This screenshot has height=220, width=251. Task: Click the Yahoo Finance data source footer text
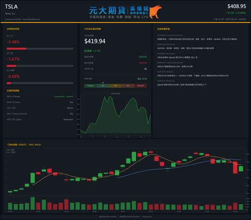tap(108, 216)
